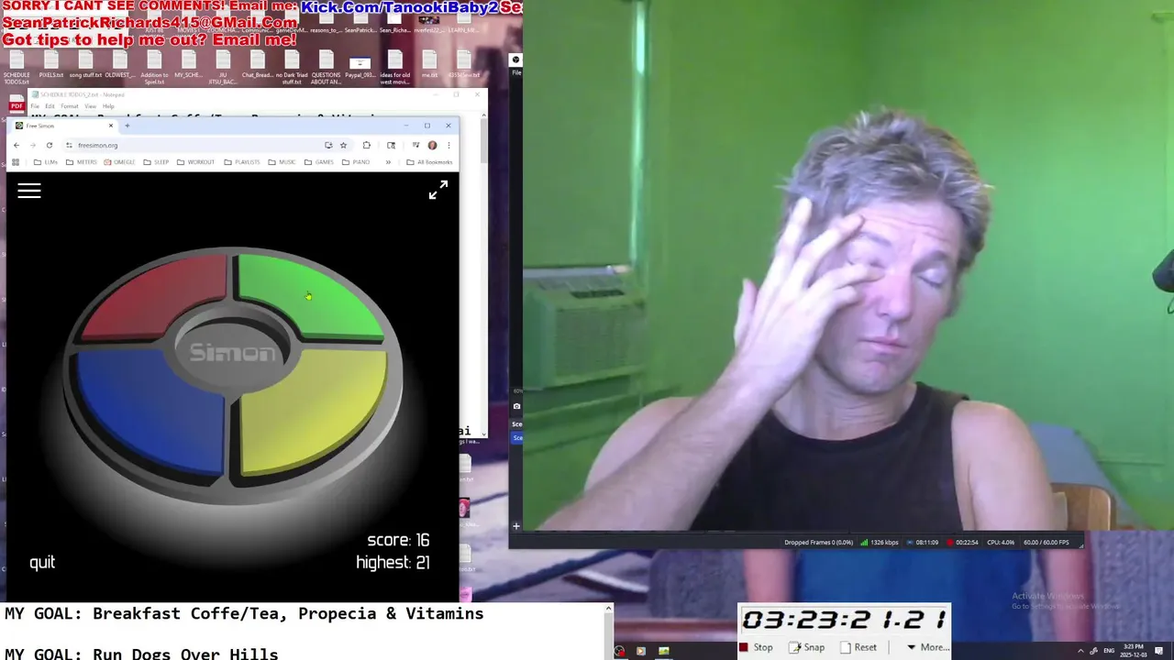Reload the freesimon.org page
The height and width of the screenshot is (660, 1174).
(50, 145)
